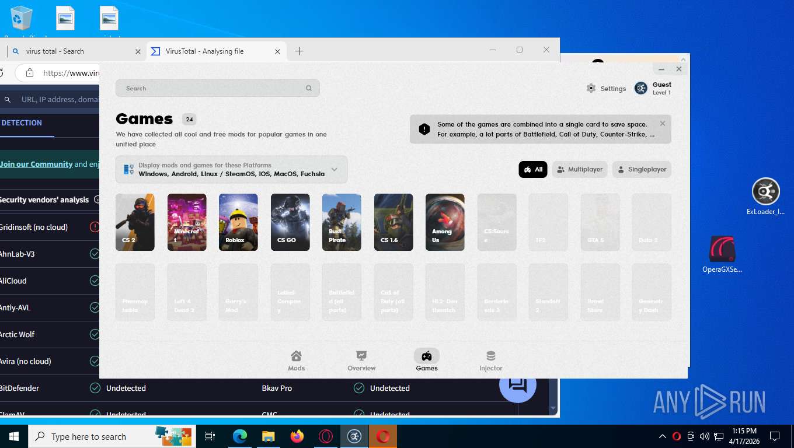Open the VirusTotal chat bubble button

tap(518, 384)
